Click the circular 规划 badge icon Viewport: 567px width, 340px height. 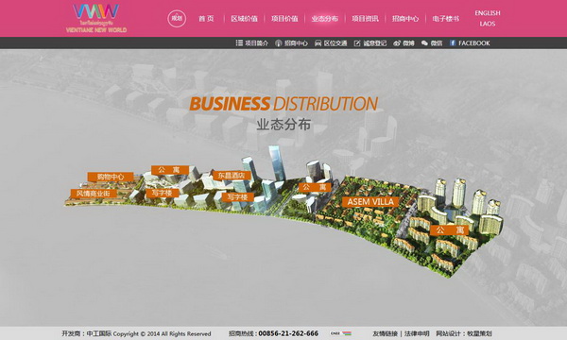coord(177,19)
